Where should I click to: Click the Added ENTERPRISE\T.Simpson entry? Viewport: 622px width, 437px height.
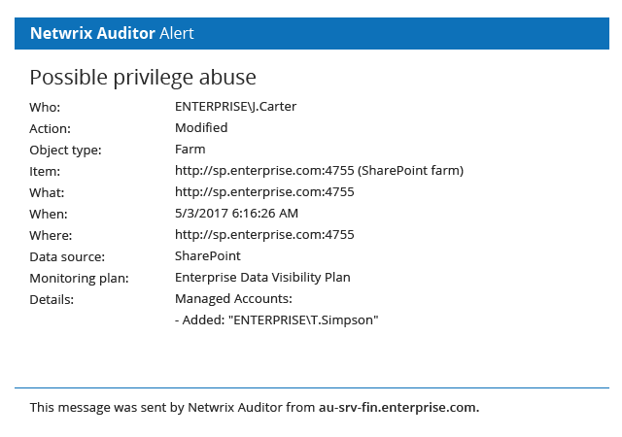(x=276, y=320)
